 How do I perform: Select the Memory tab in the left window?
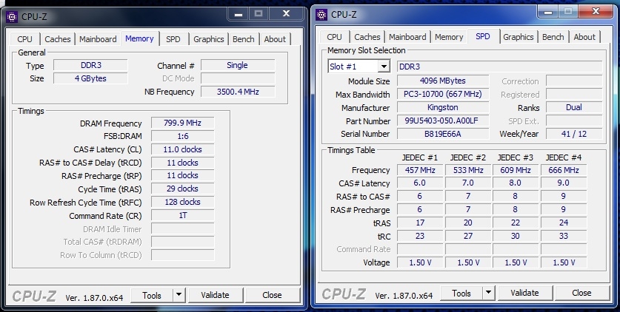139,38
